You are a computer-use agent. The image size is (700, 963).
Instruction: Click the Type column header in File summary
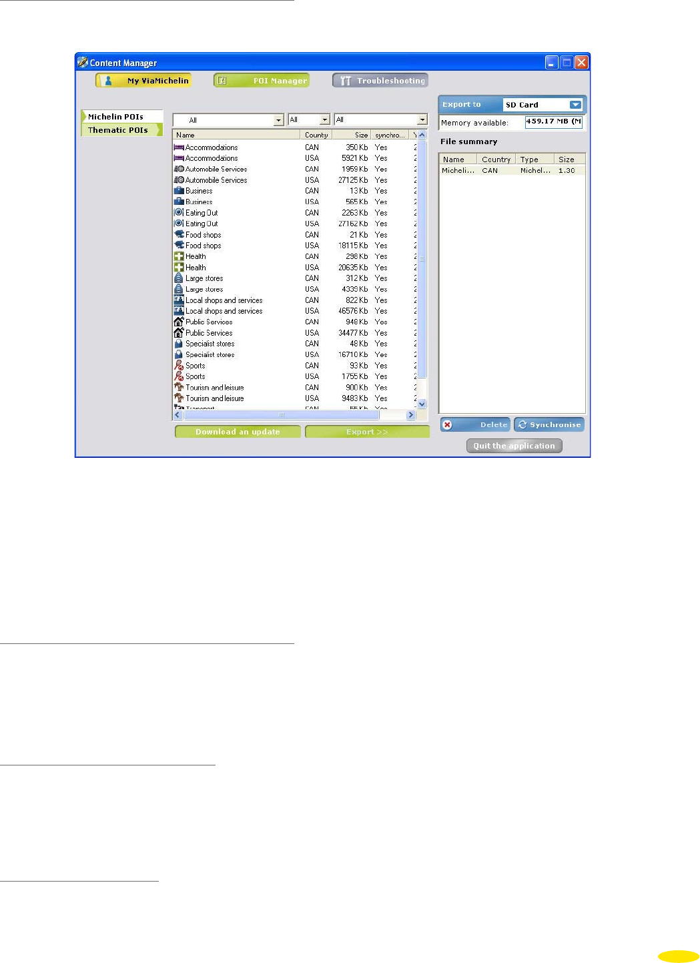[535, 159]
